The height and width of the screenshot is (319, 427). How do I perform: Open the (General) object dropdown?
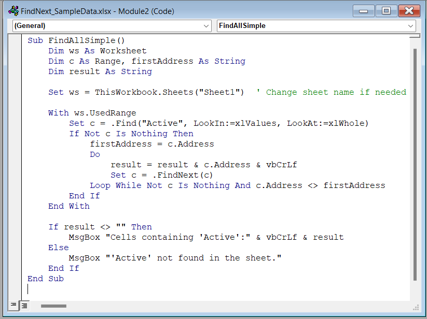(206, 25)
